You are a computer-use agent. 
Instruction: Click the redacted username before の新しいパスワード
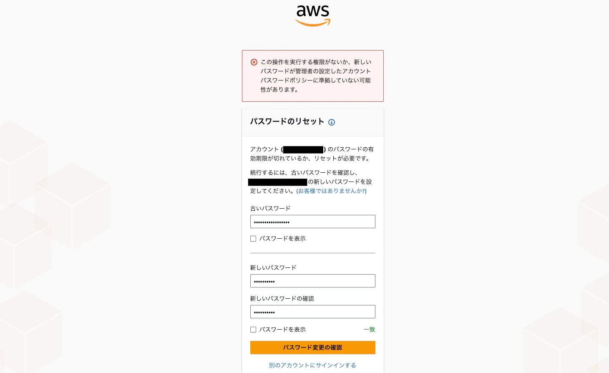coord(277,182)
